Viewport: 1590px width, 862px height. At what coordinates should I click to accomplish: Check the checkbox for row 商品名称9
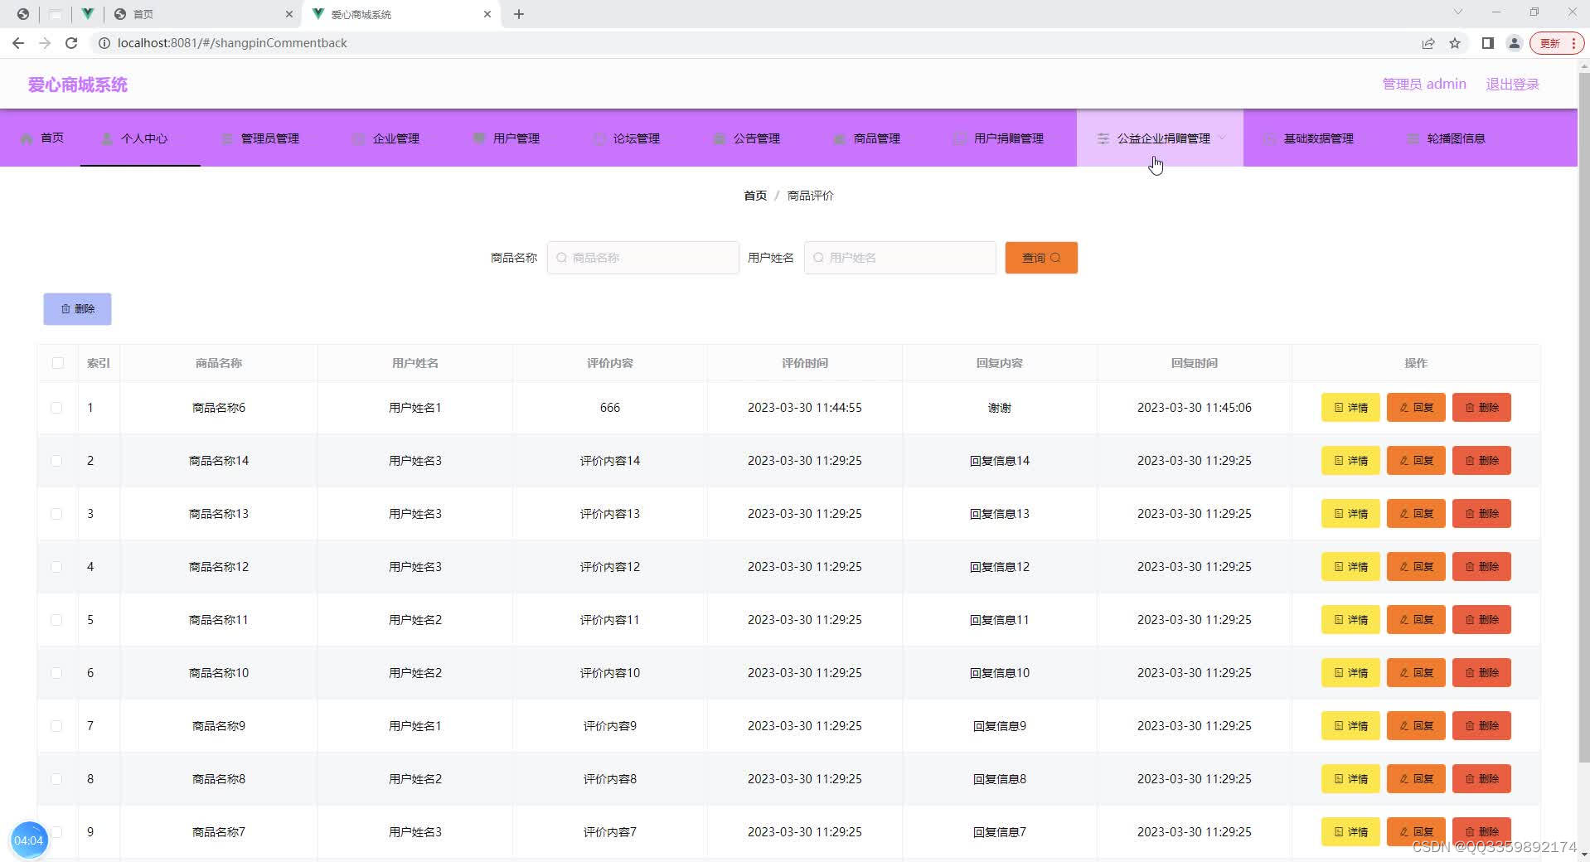coord(56,726)
